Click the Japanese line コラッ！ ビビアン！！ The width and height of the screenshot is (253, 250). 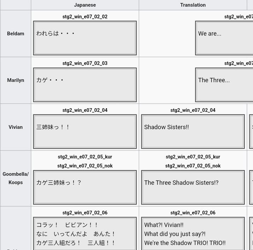[67, 225]
